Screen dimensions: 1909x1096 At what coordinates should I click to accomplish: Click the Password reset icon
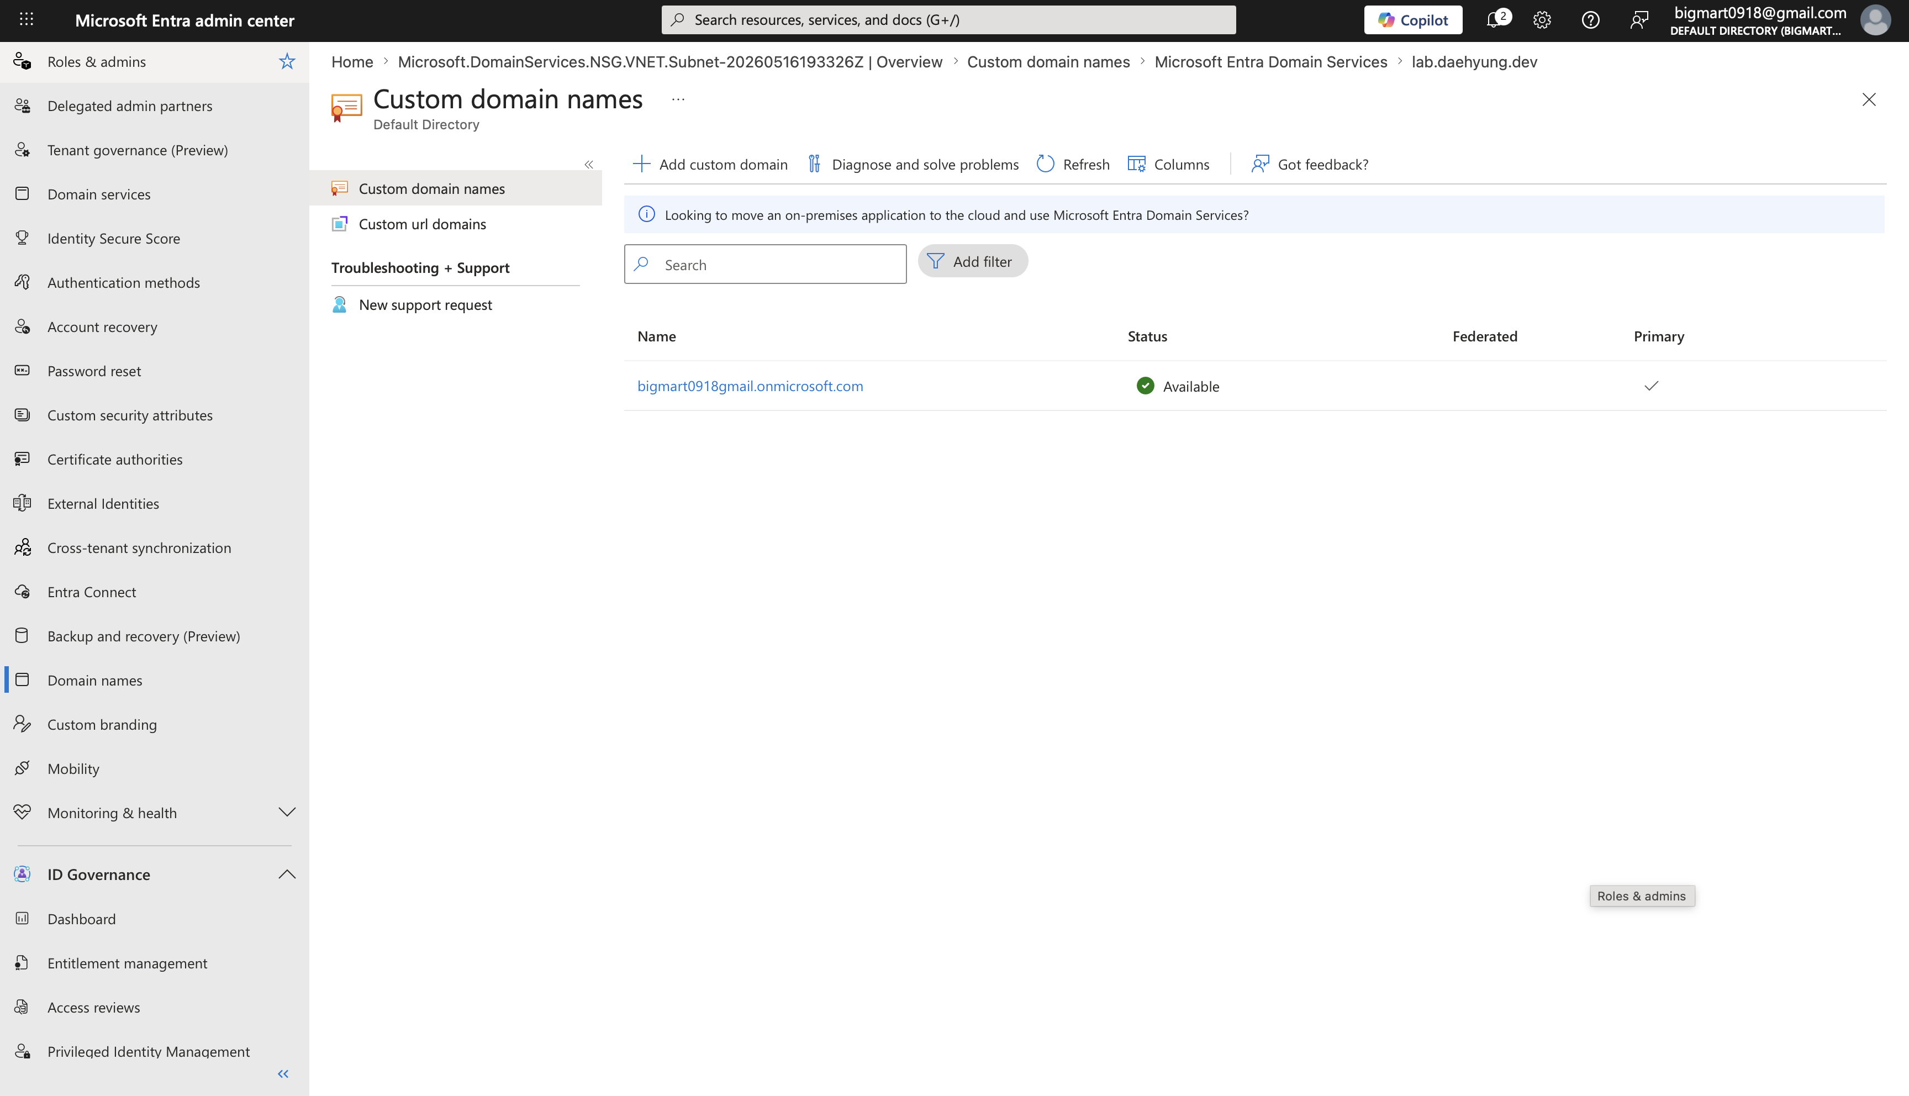[23, 370]
